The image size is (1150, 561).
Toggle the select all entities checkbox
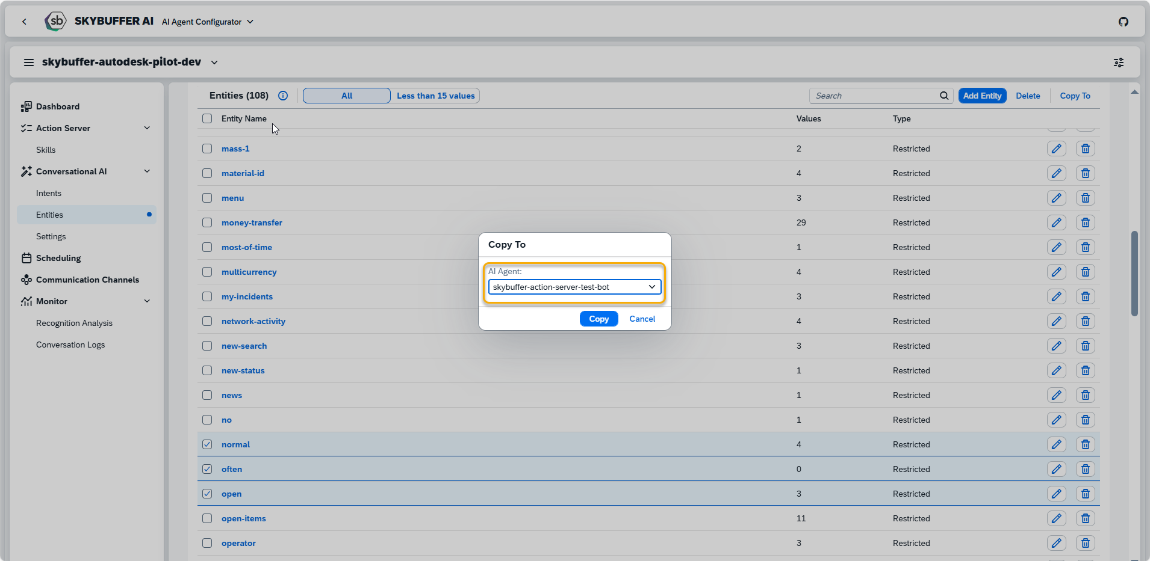pos(207,118)
